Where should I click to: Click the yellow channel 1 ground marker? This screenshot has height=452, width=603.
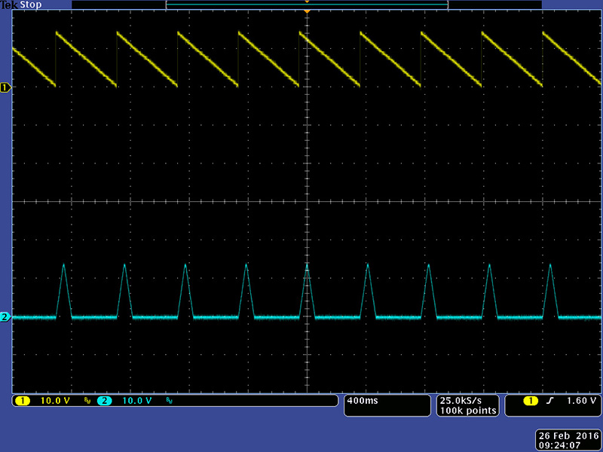(x=5, y=88)
